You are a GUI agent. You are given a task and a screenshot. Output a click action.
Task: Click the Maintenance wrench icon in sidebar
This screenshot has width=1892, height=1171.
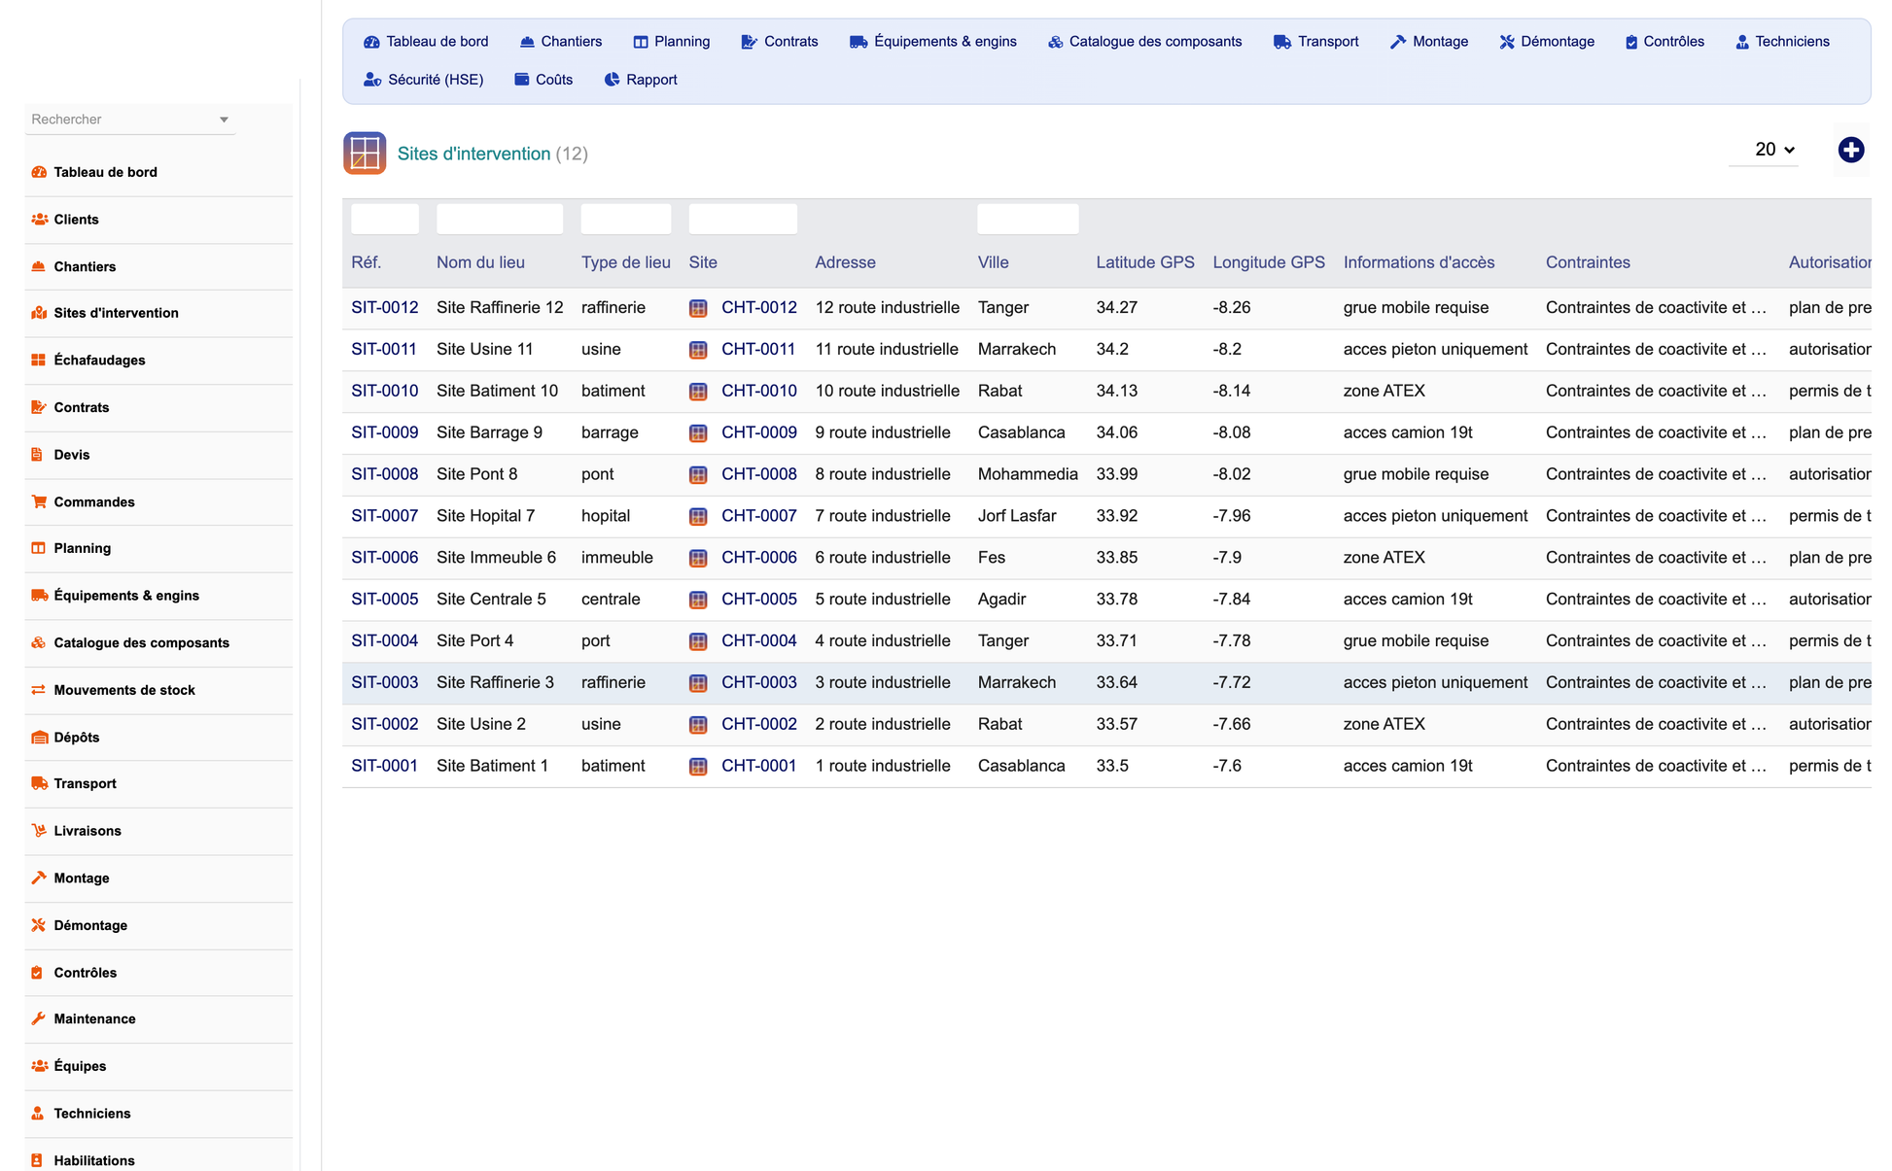click(39, 1018)
